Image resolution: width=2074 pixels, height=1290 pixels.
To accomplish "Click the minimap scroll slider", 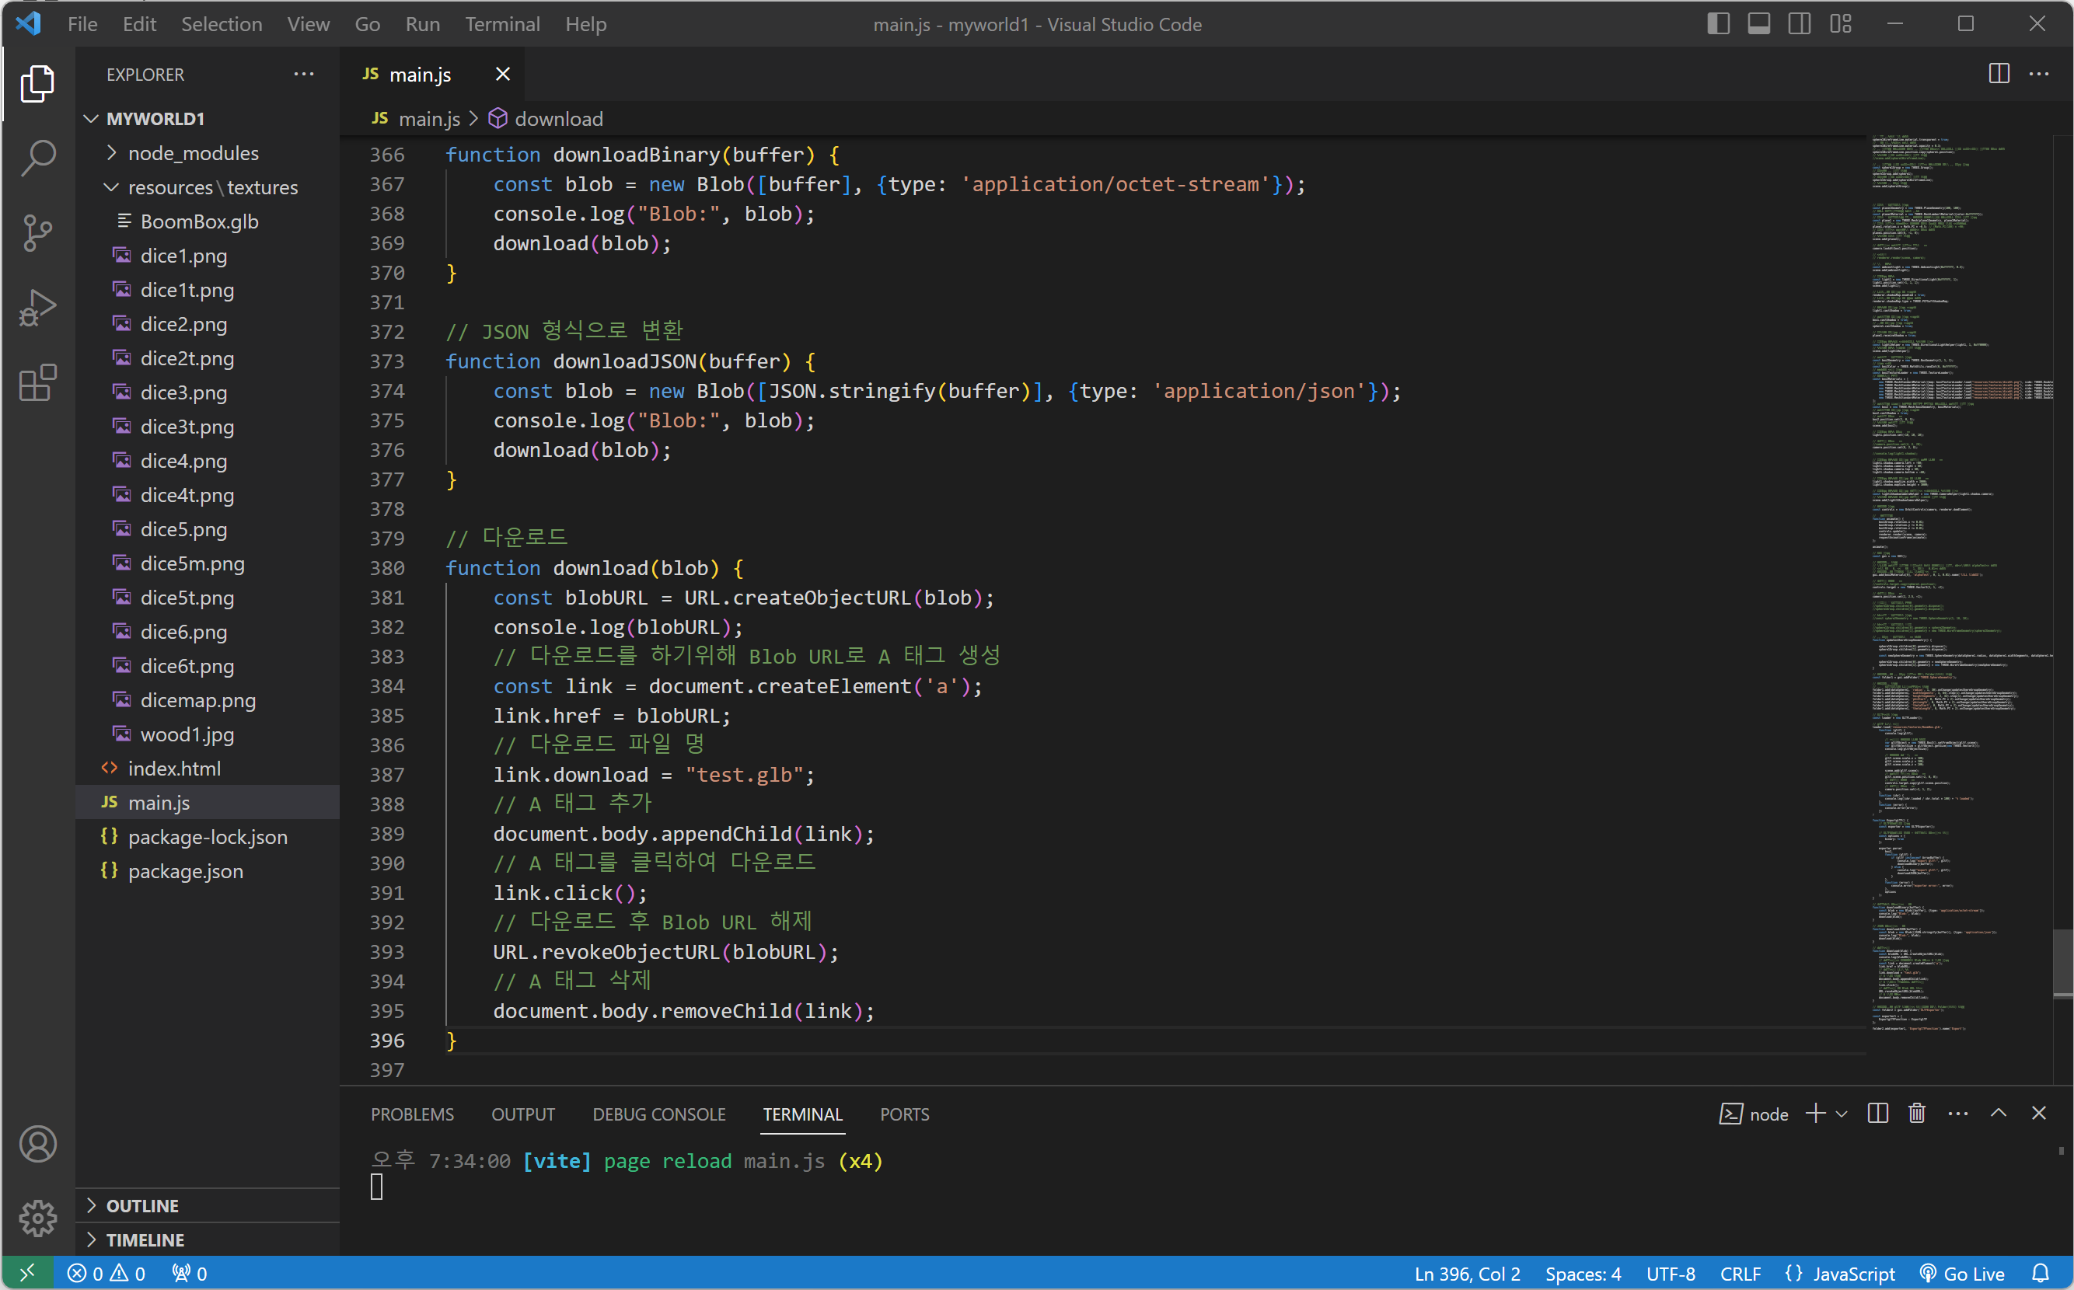I will pyautogui.click(x=2062, y=961).
